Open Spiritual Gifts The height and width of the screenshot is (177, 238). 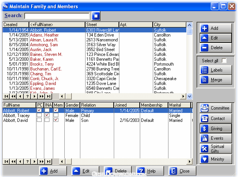click(216, 149)
